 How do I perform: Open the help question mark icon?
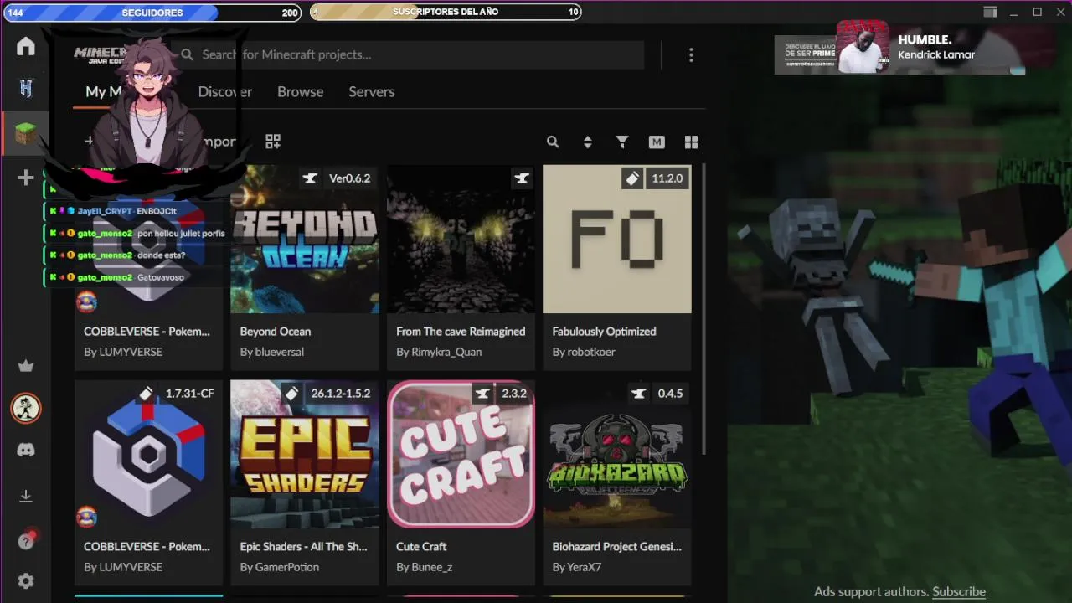tap(26, 541)
